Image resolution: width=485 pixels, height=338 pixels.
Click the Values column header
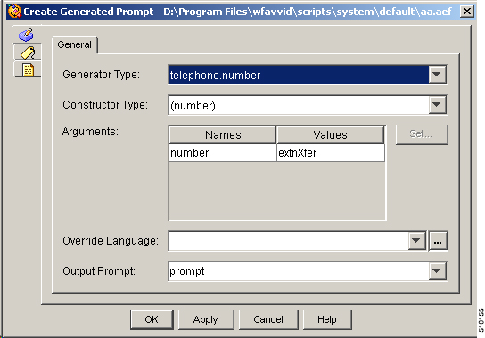click(331, 135)
